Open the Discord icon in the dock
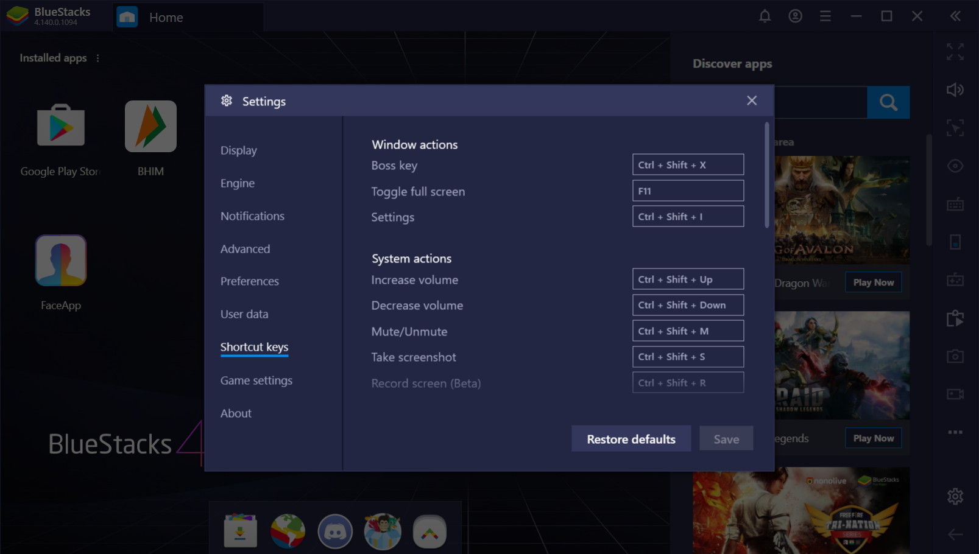Screen dimensions: 979x554 [335, 531]
